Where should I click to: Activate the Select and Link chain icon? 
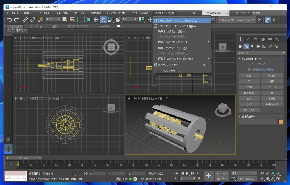point(25,20)
